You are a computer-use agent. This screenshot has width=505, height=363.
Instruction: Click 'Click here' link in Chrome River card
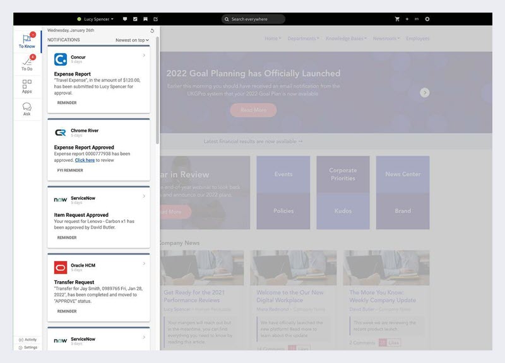click(x=85, y=160)
